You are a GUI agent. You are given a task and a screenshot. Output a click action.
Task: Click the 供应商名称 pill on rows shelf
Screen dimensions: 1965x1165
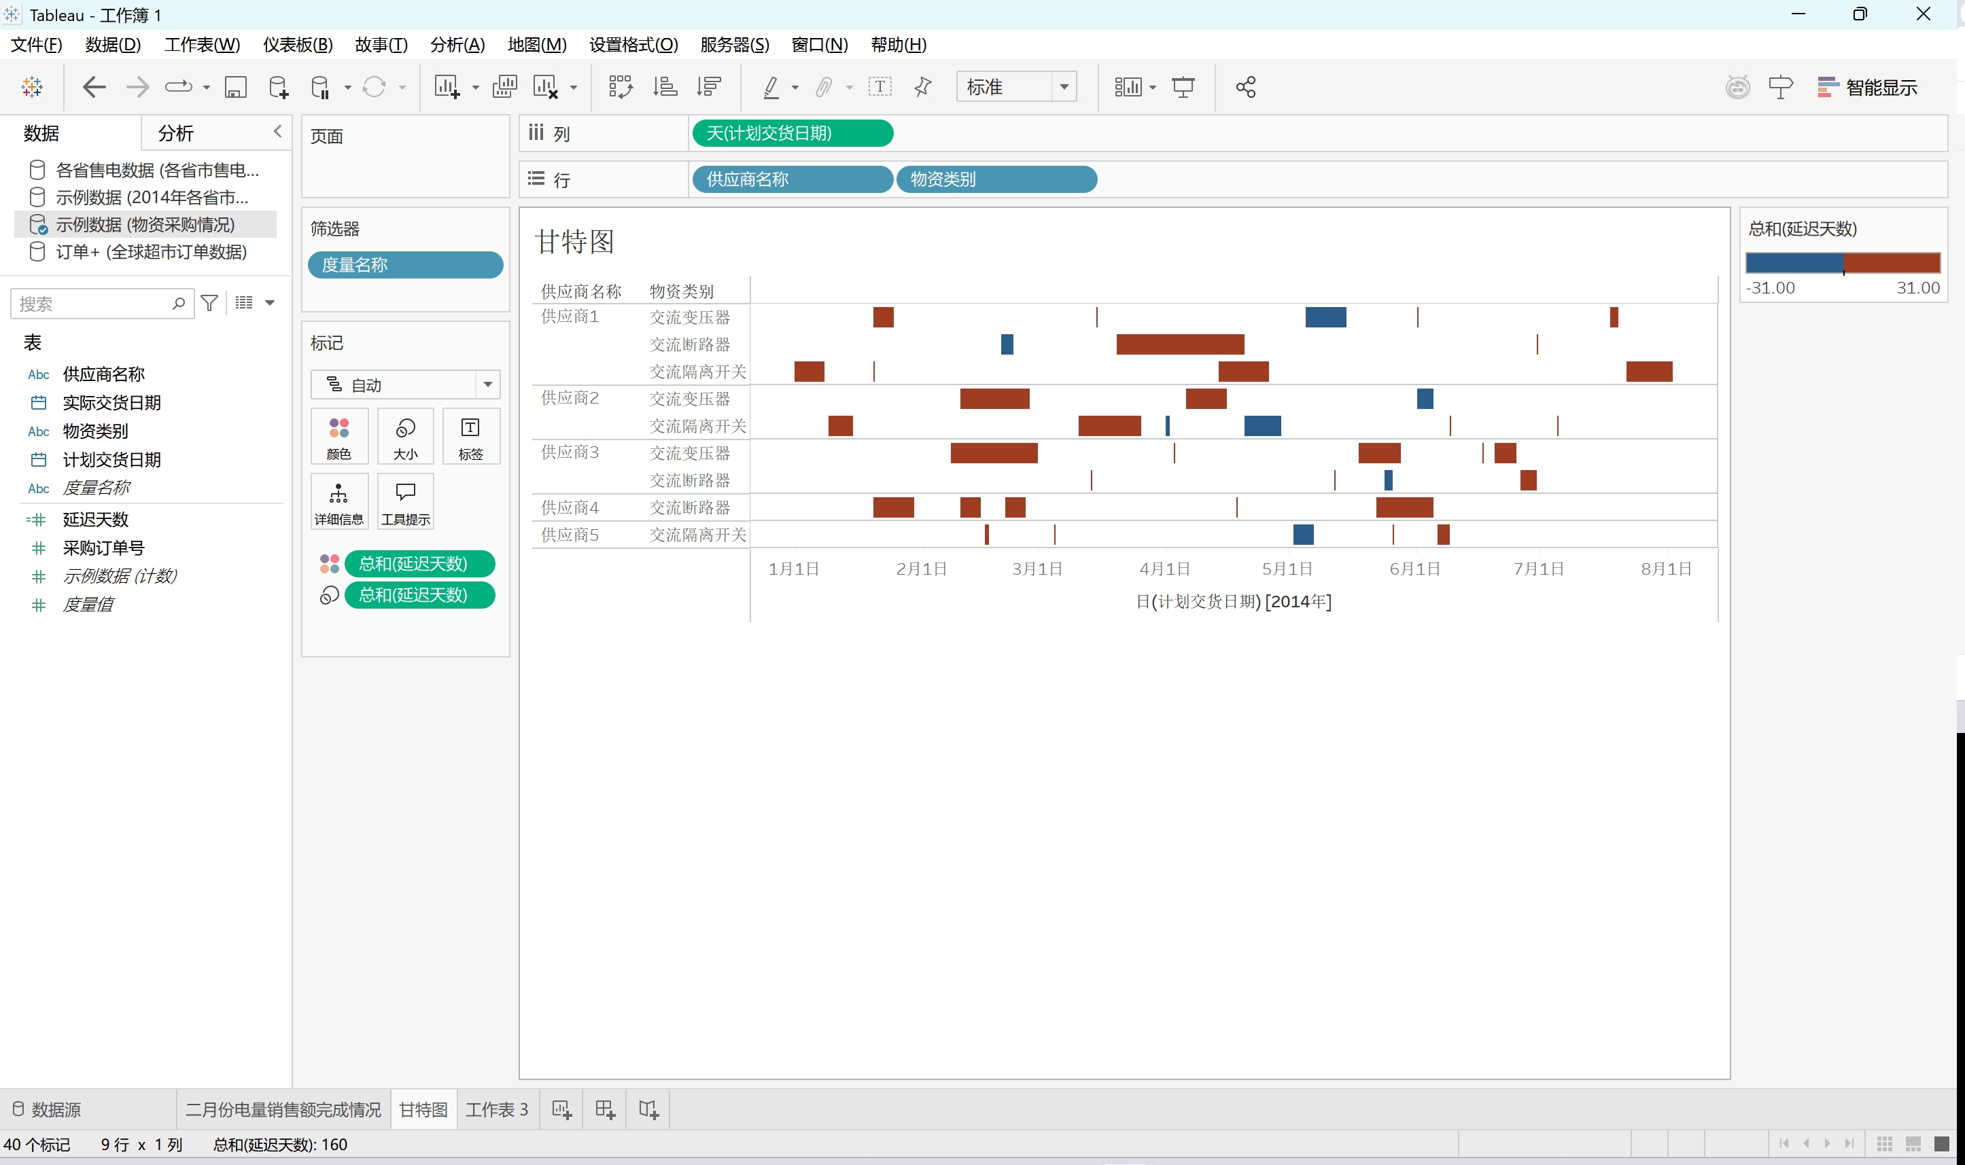pos(792,179)
